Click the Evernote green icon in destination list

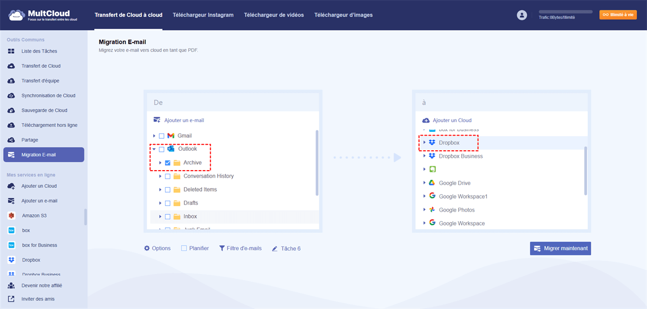[432, 170]
